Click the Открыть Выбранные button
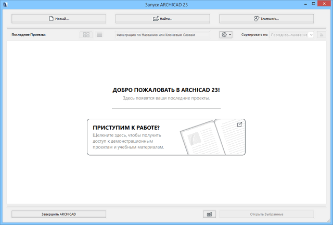 (x=266, y=214)
